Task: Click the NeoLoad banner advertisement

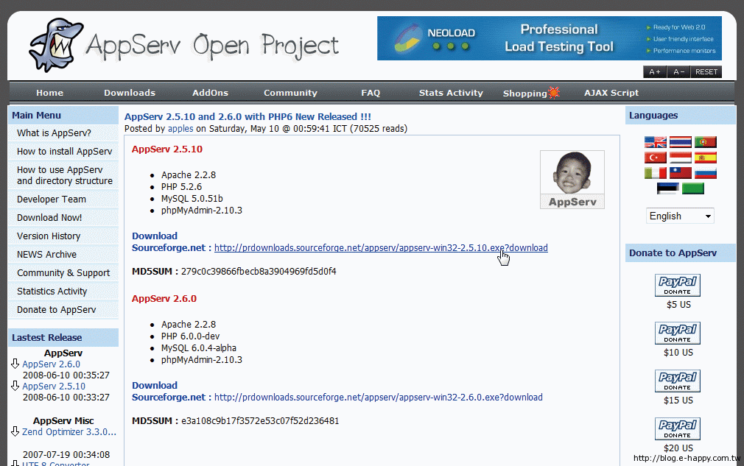Action: (550, 38)
